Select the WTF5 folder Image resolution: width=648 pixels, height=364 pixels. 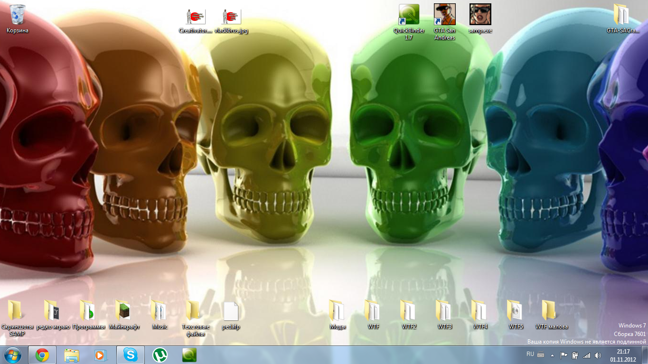point(516,315)
